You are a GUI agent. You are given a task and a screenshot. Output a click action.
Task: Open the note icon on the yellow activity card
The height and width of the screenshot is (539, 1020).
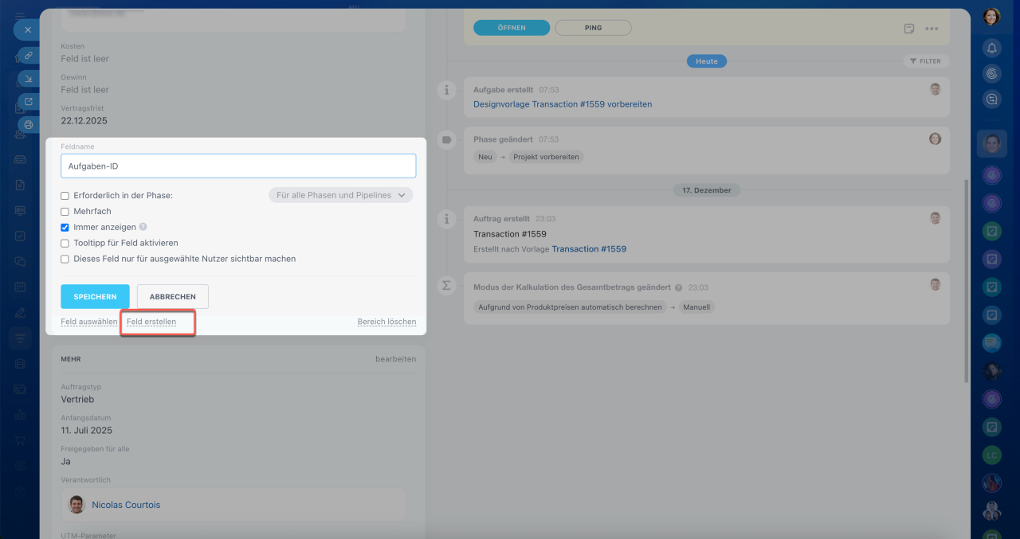click(x=909, y=29)
